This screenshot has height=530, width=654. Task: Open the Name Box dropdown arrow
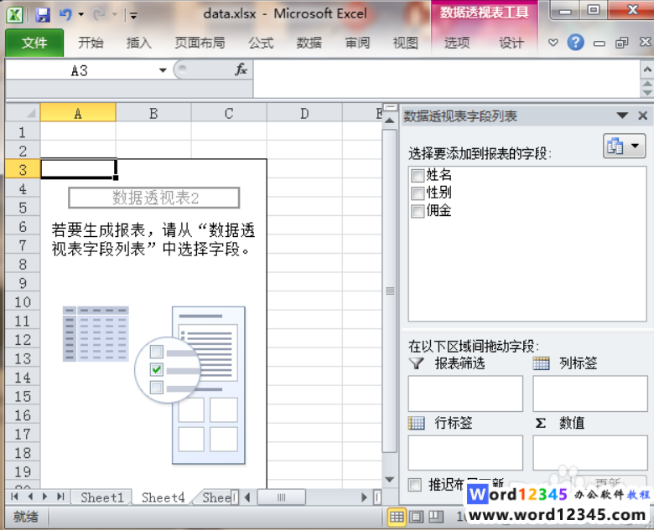[x=163, y=70]
